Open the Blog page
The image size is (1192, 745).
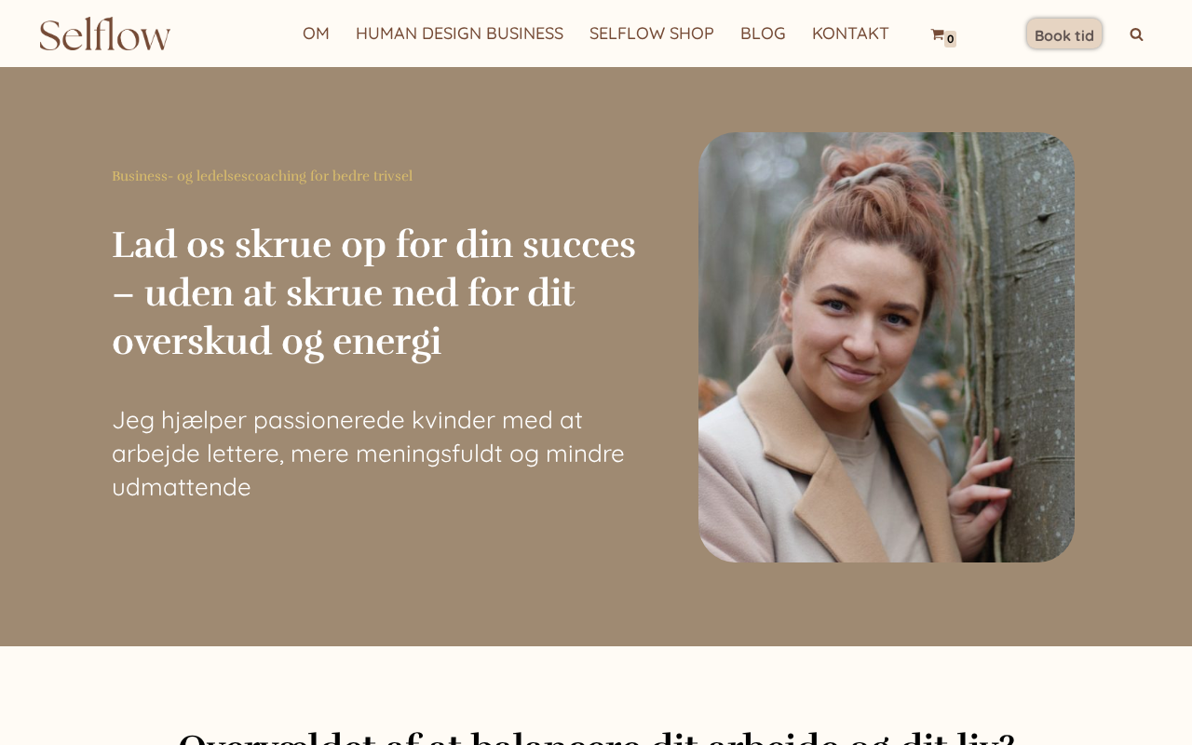[763, 34]
